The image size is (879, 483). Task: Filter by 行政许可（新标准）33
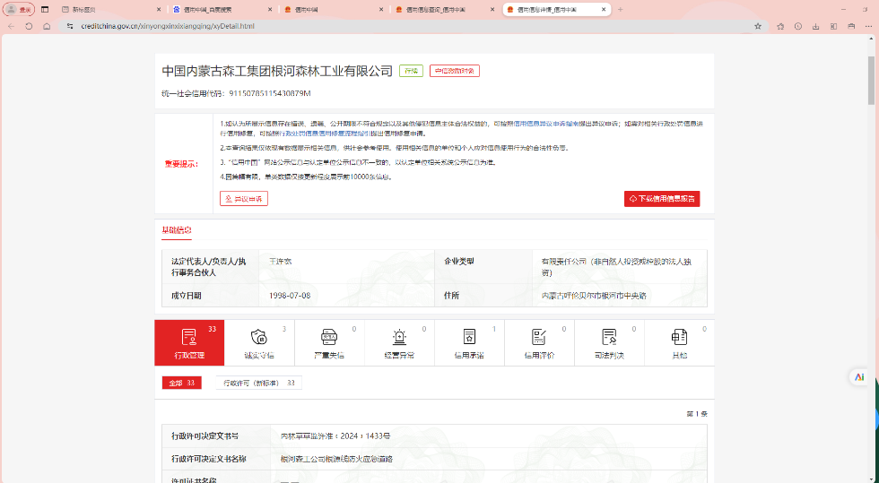[259, 383]
